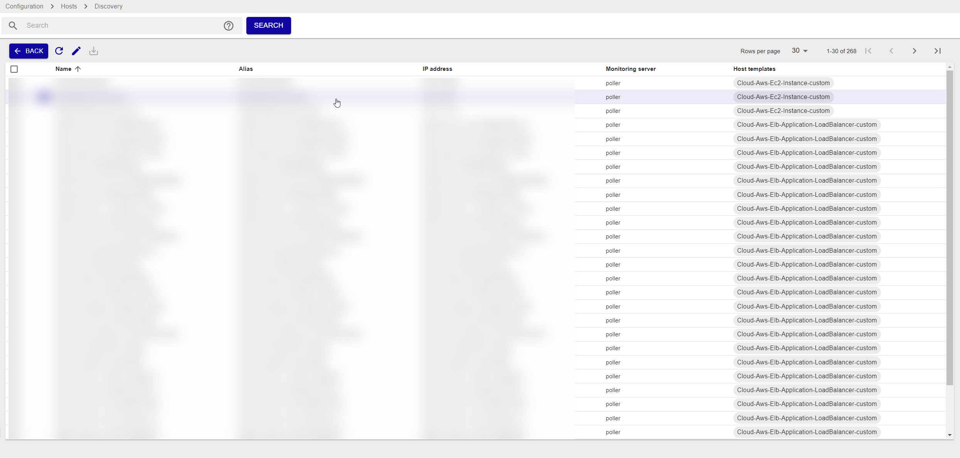Open Hosts breadcrumb item
The height and width of the screenshot is (458, 960).
(x=69, y=6)
